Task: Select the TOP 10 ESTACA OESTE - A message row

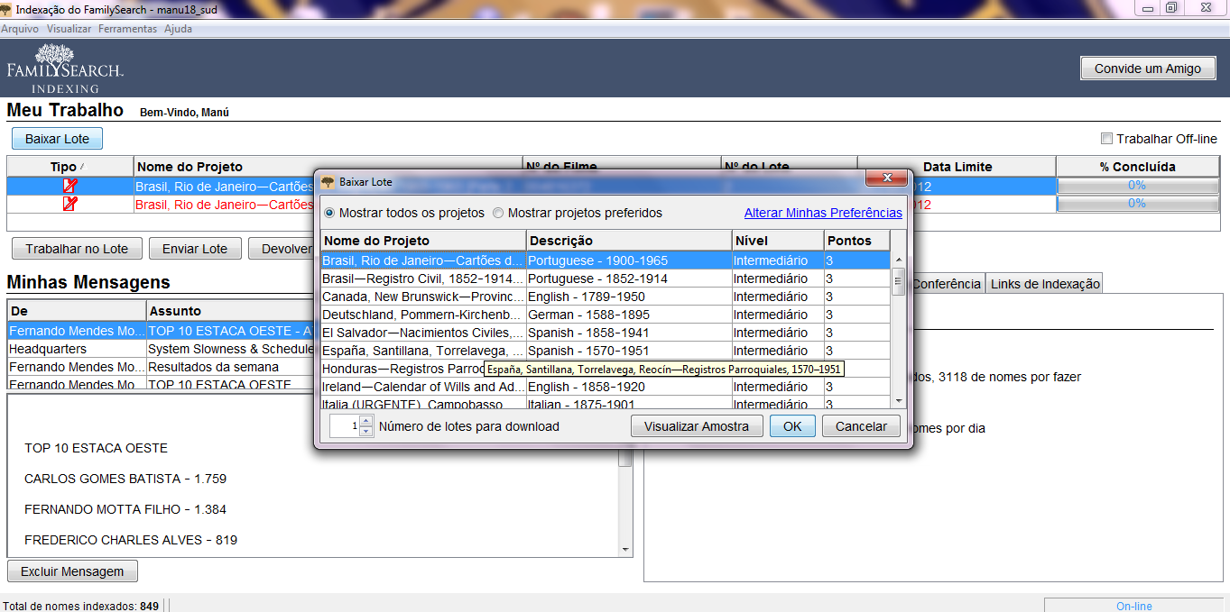Action: point(161,331)
